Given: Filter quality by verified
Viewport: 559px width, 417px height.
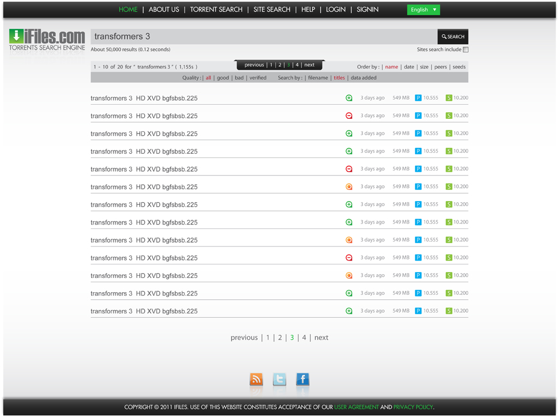Looking at the screenshot, I should (258, 78).
